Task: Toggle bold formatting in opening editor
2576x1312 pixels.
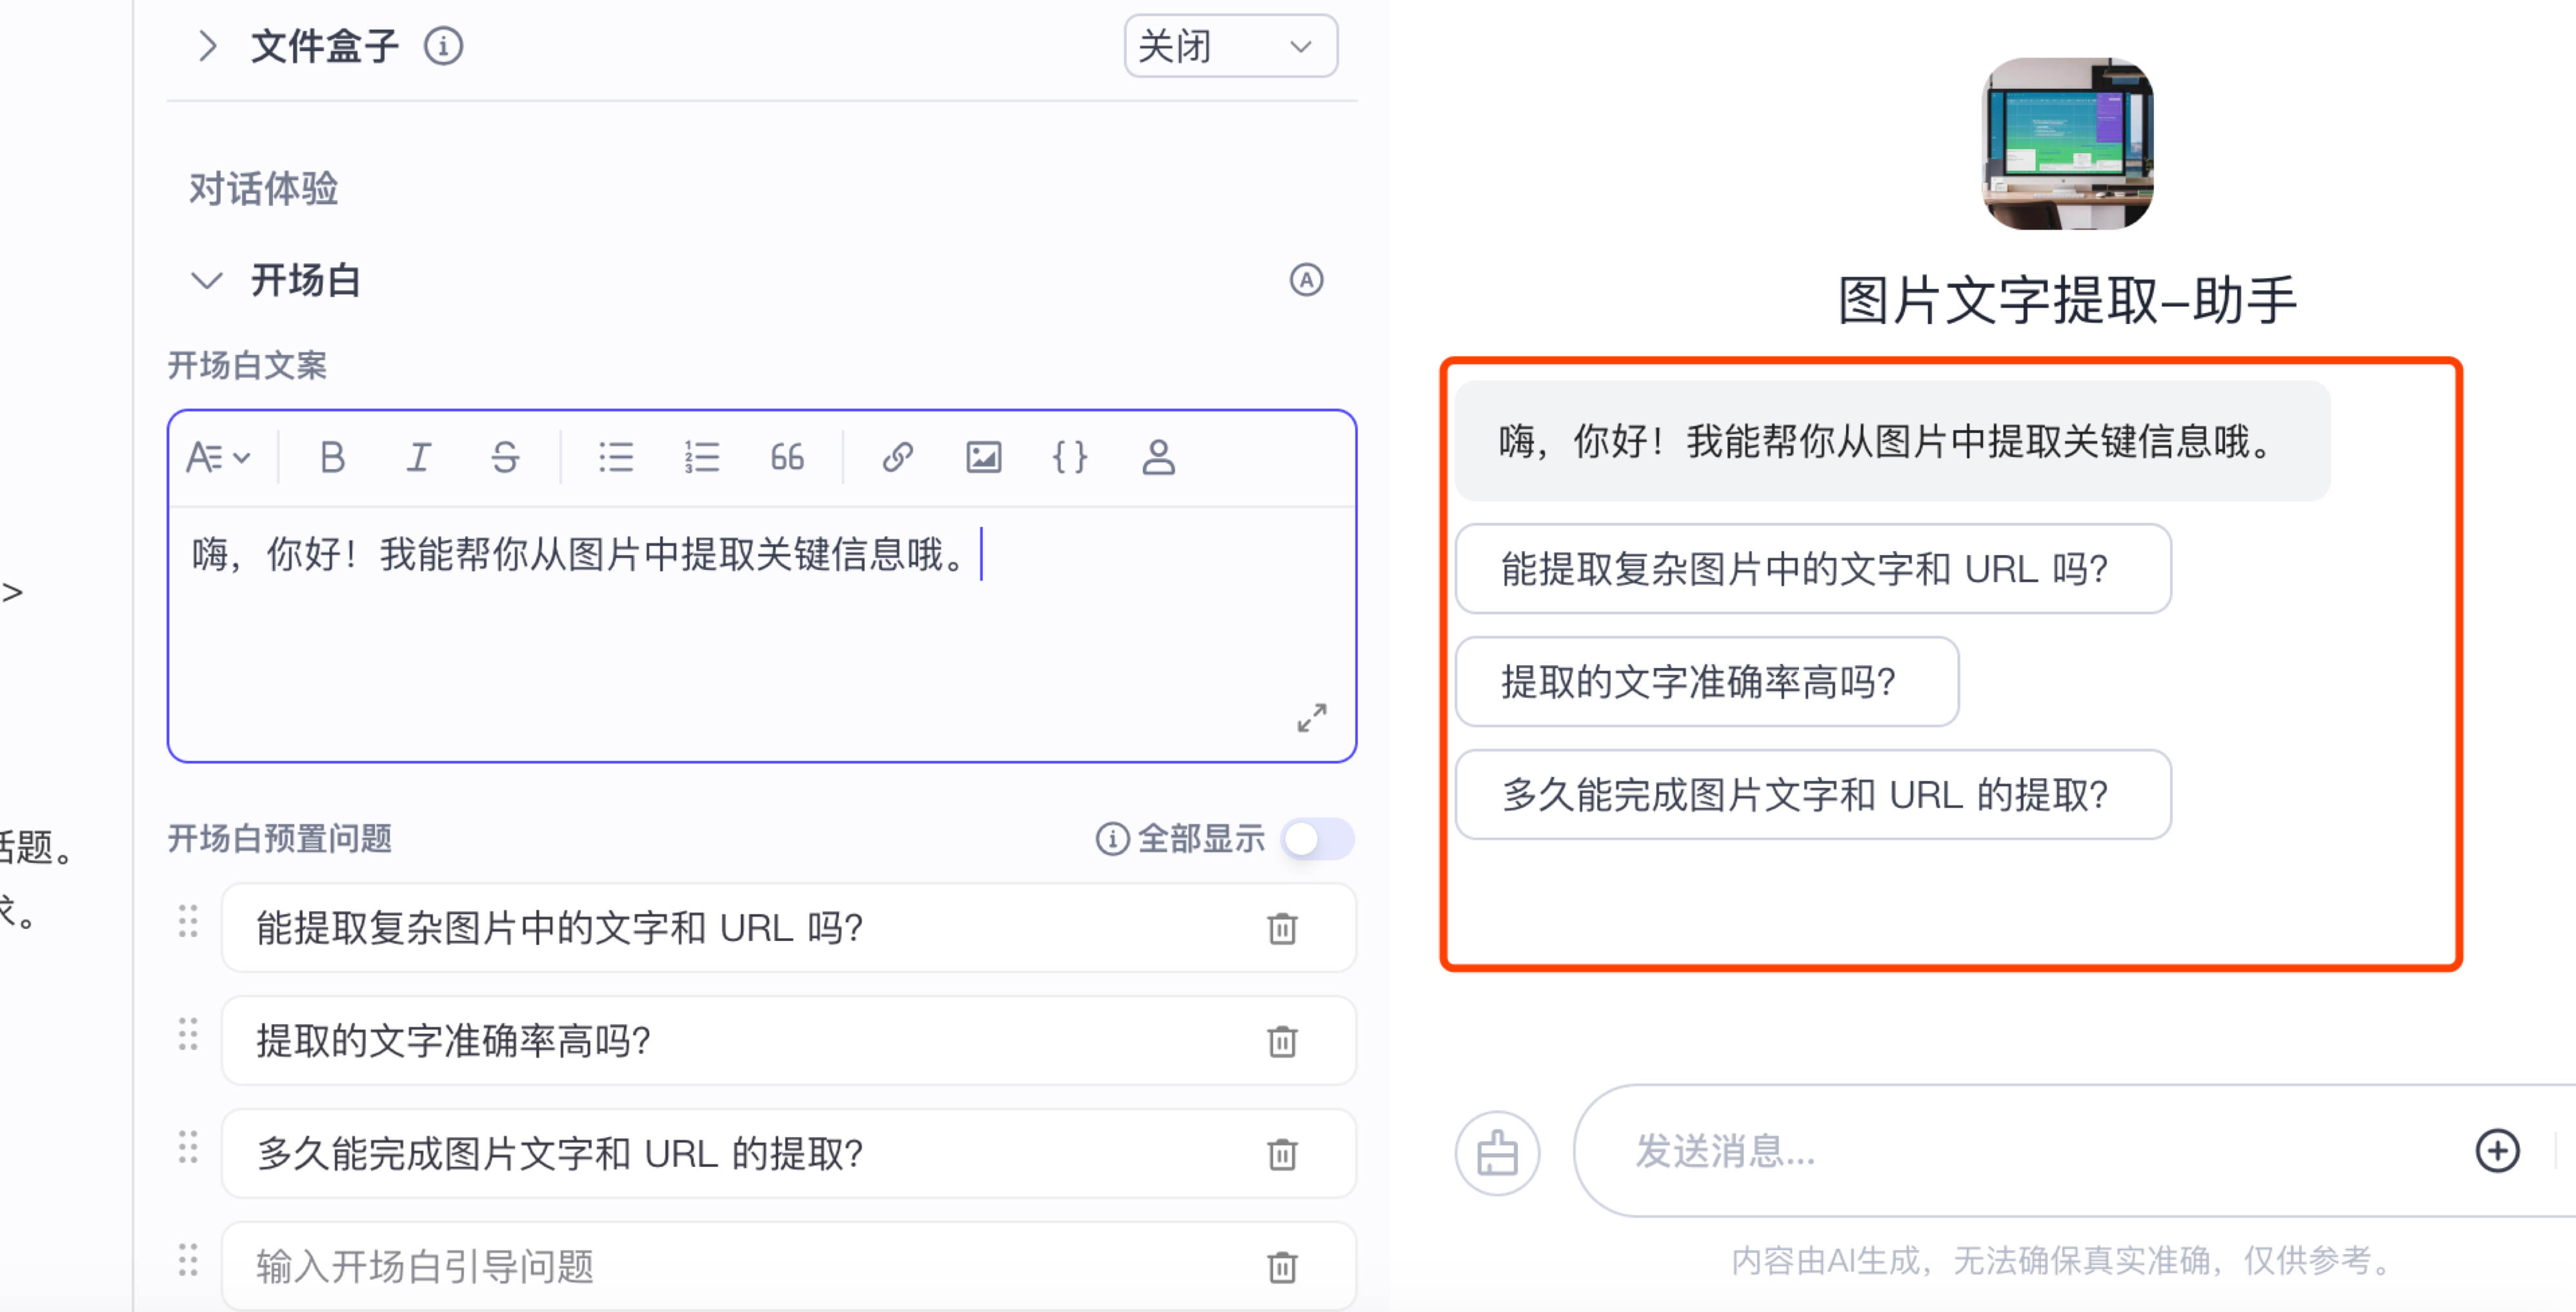Action: coord(332,457)
